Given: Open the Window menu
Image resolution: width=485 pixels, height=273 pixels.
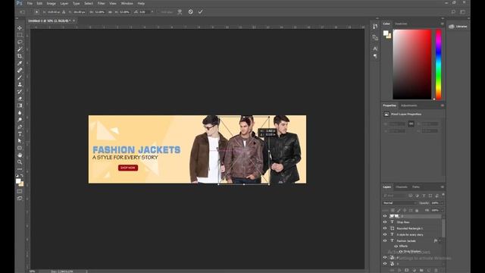Looking at the screenshot, I should (x=127, y=3).
